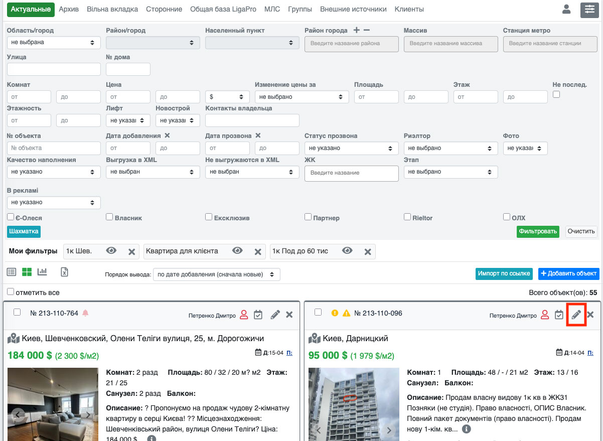Click the 'Добавить объект' button
Viewport: 603px width, 441px height.
pos(568,273)
